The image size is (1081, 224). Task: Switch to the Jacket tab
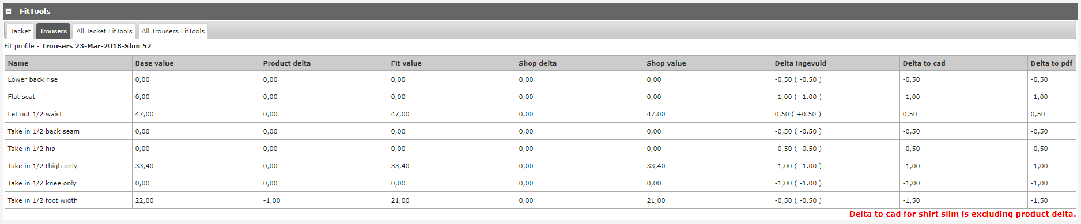point(21,31)
